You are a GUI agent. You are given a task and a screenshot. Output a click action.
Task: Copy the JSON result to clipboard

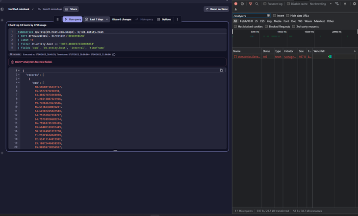221,71
